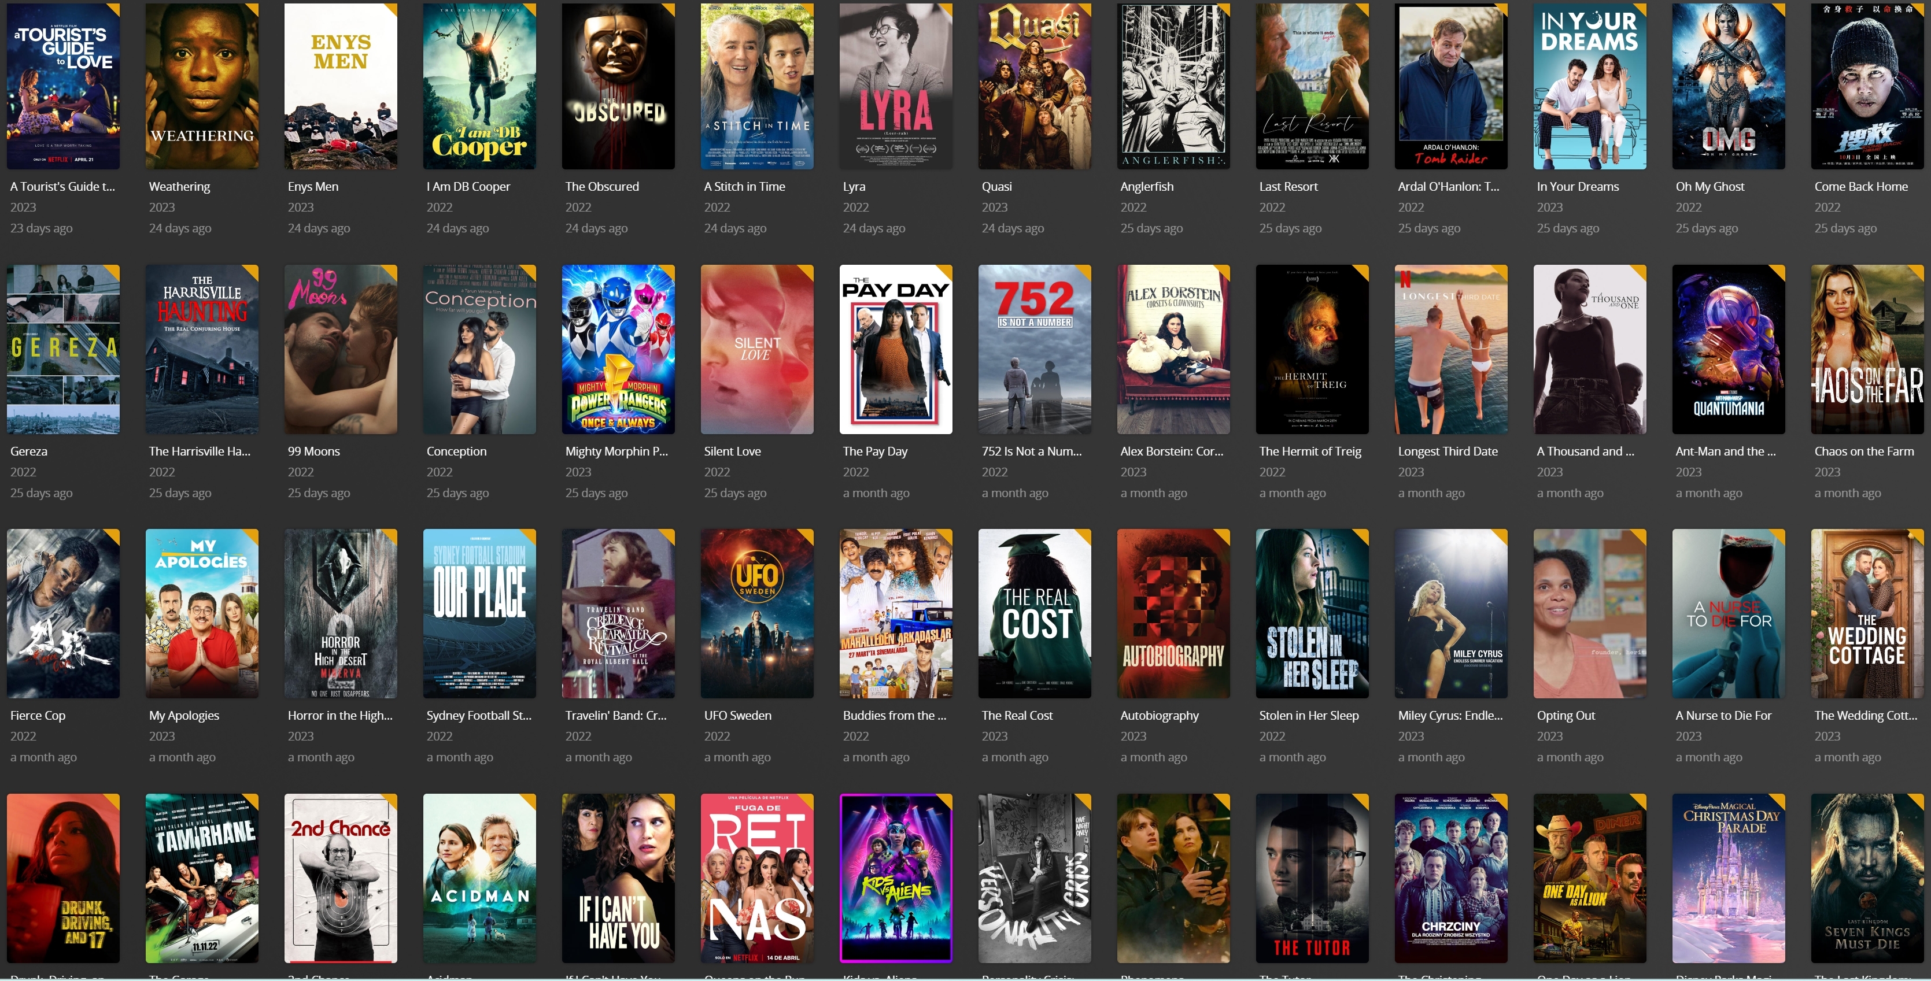Open the Gereza poster
The width and height of the screenshot is (1931, 981).
(x=63, y=349)
